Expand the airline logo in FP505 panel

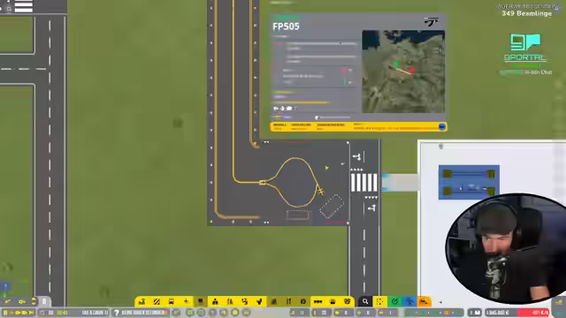click(431, 22)
